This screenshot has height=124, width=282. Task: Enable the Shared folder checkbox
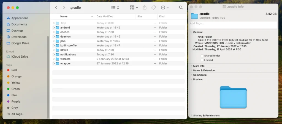202,56
